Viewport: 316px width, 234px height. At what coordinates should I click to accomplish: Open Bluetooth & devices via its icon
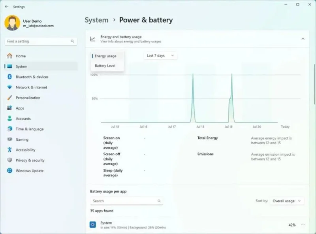point(9,77)
